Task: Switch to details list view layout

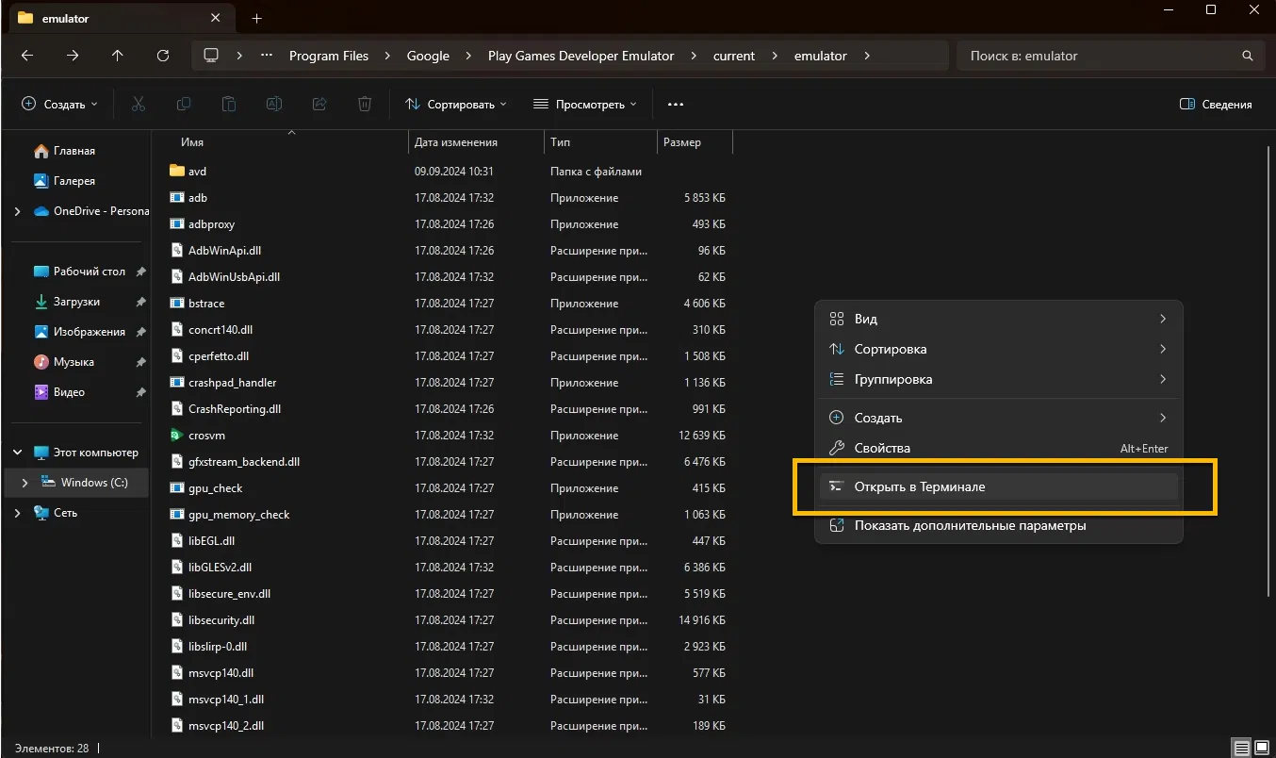Action: pos(1242,748)
